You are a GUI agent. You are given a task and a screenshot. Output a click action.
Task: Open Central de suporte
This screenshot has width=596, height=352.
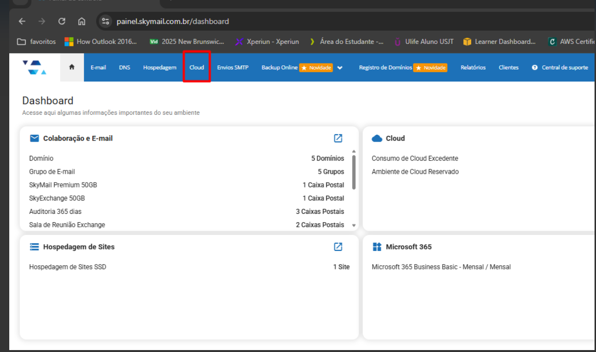click(x=565, y=67)
